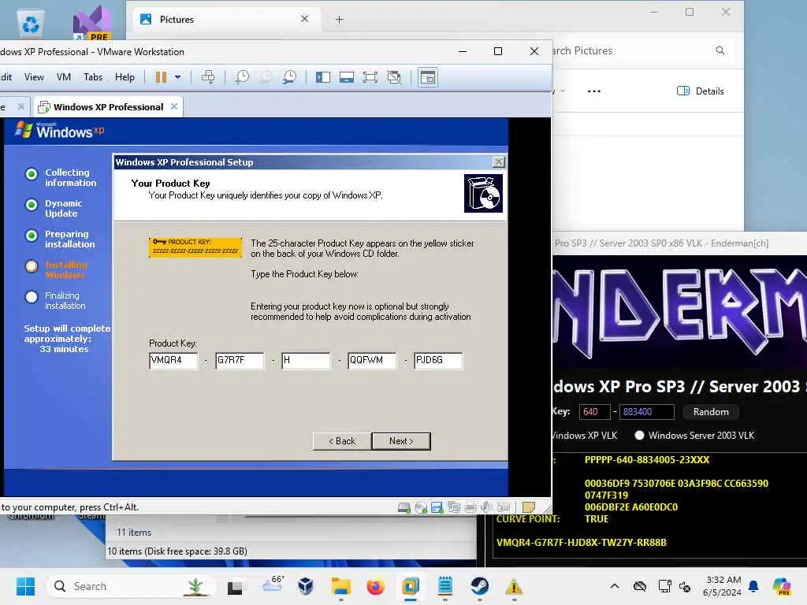Click the floppy drive status icon

(x=437, y=508)
